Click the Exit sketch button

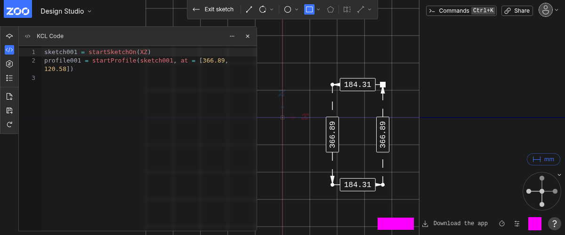pos(213,9)
